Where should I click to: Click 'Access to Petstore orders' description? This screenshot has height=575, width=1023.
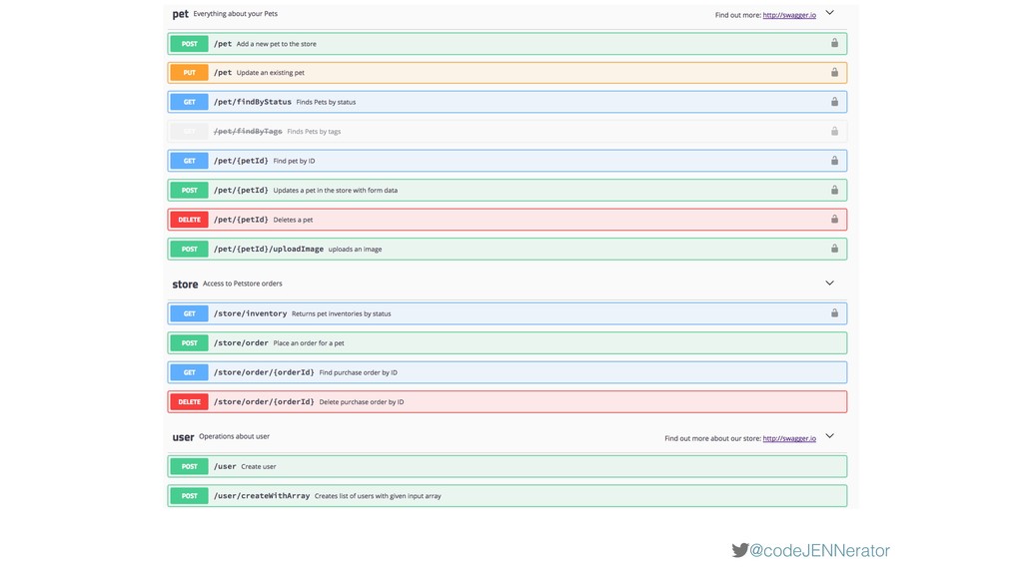click(x=242, y=284)
